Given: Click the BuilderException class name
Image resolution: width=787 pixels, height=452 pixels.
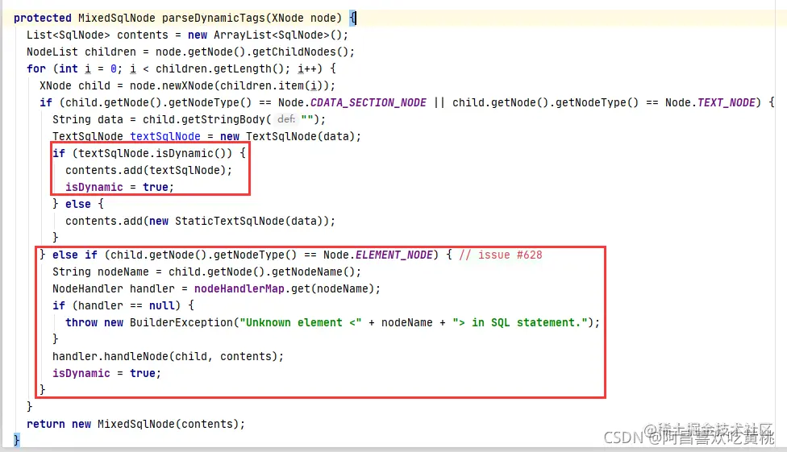Looking at the screenshot, I should [181, 322].
